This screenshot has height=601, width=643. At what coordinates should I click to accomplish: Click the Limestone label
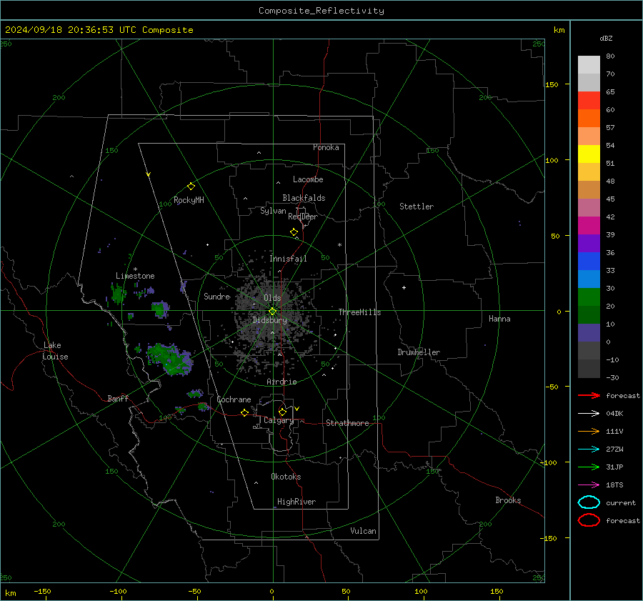135,276
